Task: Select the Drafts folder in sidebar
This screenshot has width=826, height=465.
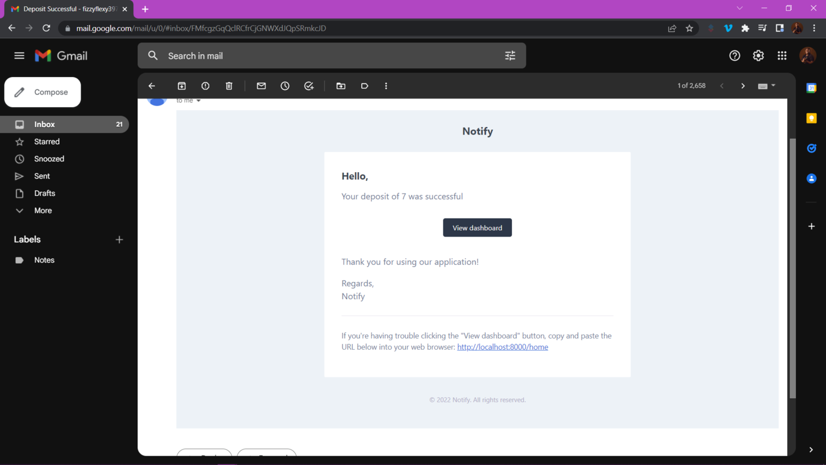Action: 45,193
